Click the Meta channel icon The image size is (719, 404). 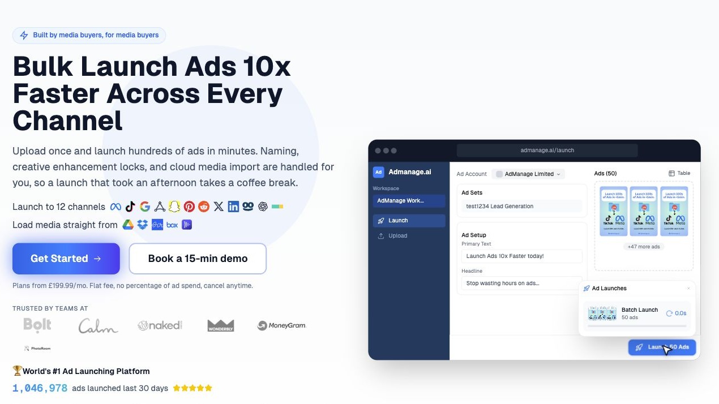[115, 207]
